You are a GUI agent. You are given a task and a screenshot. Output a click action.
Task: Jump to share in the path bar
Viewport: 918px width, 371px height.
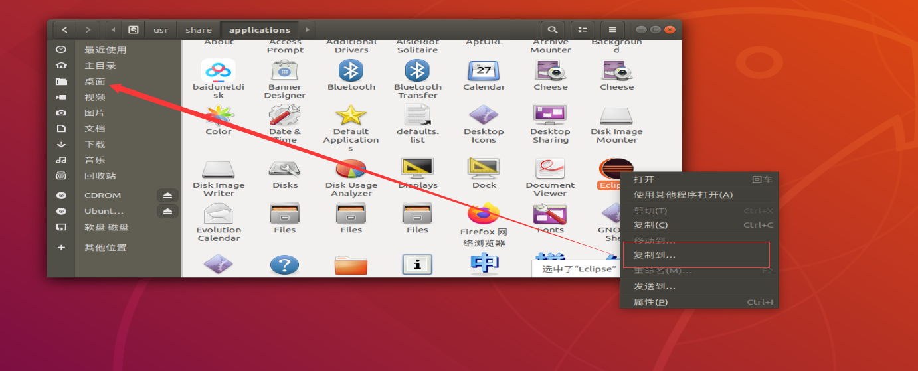pyautogui.click(x=199, y=30)
